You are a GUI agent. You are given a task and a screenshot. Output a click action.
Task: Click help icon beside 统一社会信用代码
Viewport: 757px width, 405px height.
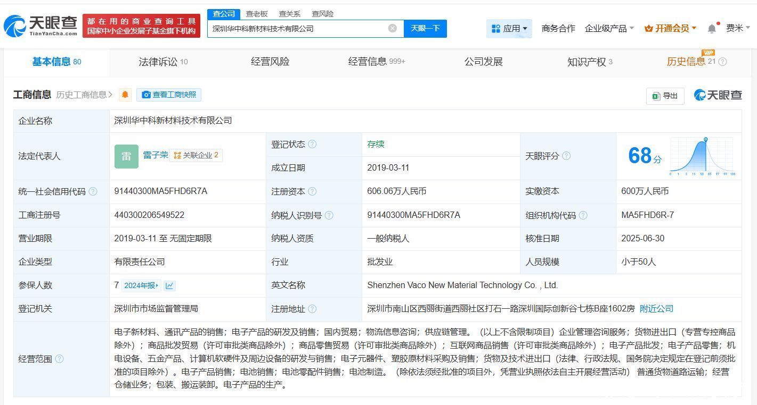coord(93,191)
